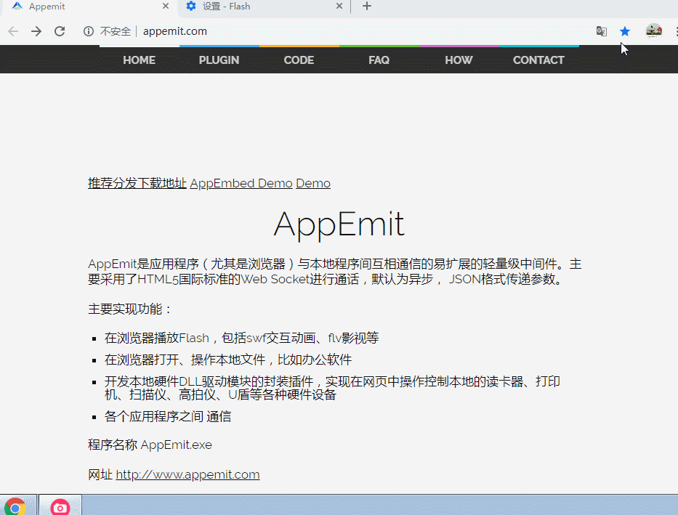Click the settings gear favicon on Flash tab
This screenshot has height=515, width=678.
coord(190,6)
